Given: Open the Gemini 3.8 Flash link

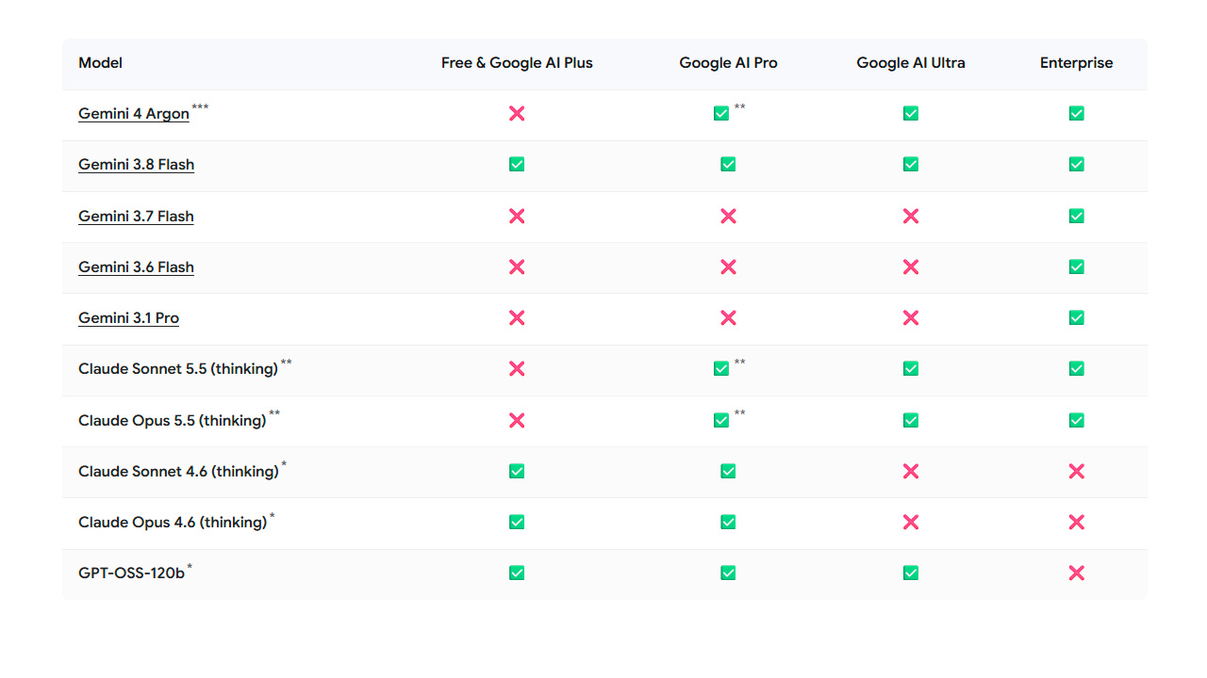Looking at the screenshot, I should pyautogui.click(x=136, y=165).
